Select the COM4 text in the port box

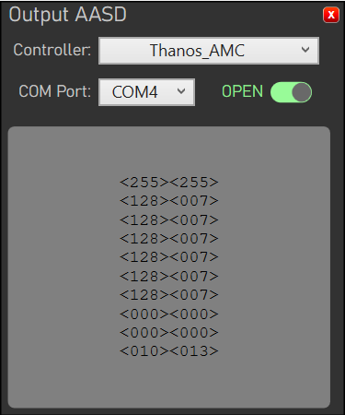[x=135, y=92]
